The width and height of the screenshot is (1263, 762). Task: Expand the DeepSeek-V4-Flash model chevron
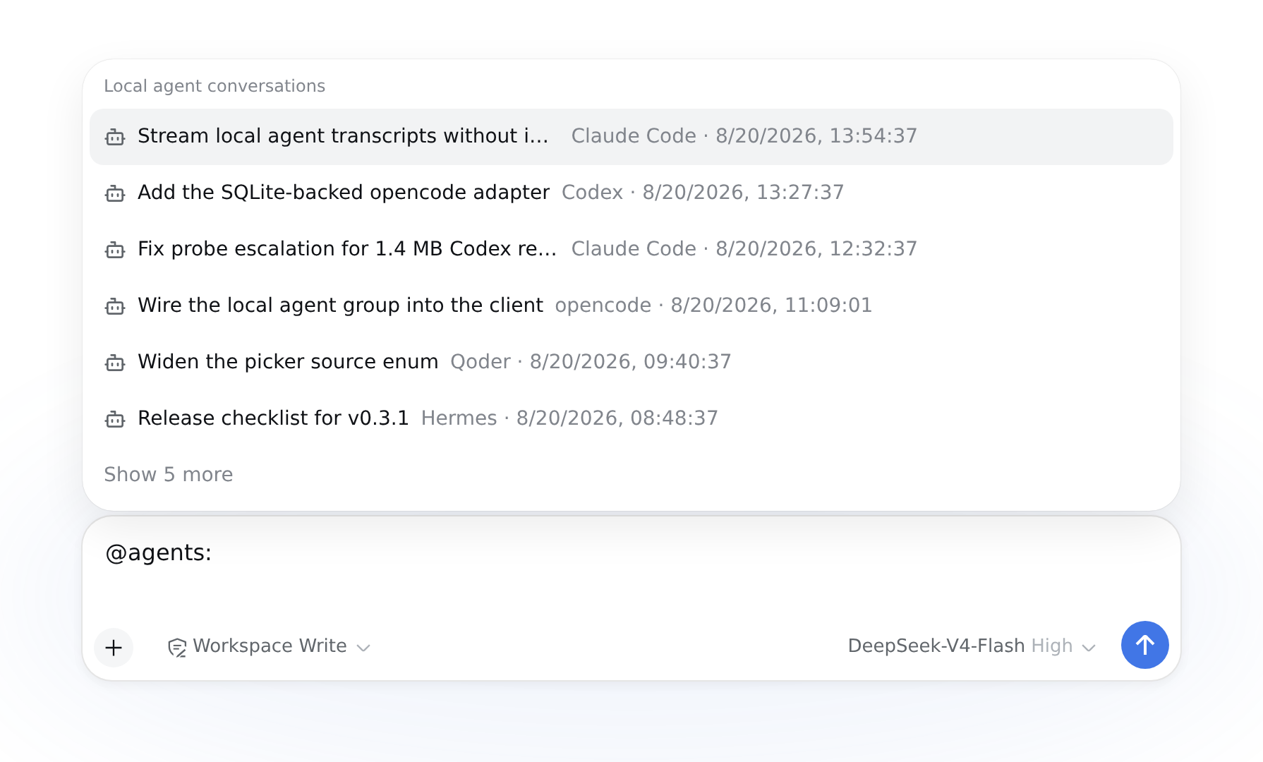[1089, 648]
